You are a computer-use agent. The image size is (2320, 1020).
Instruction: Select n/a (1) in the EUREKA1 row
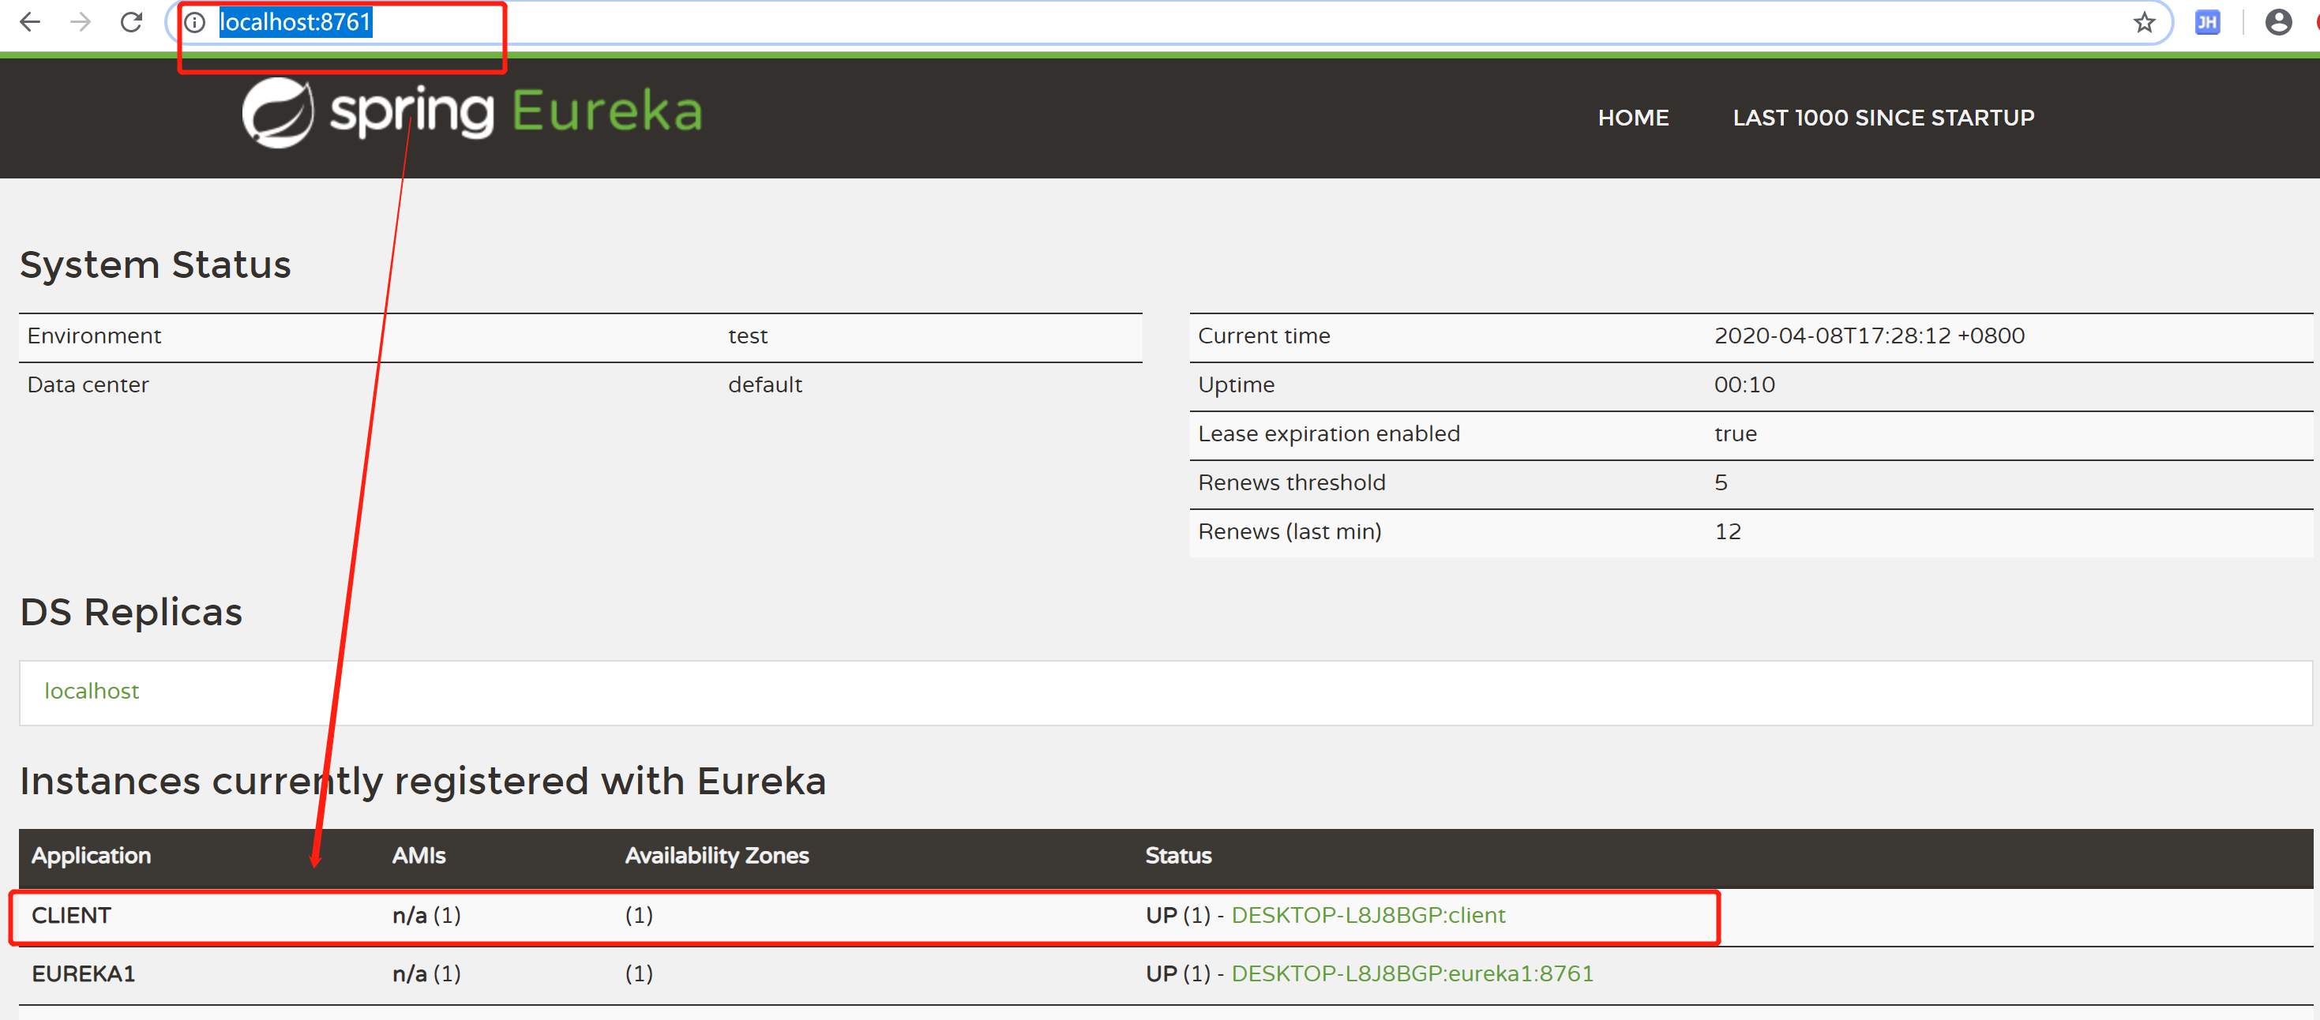[x=426, y=973]
